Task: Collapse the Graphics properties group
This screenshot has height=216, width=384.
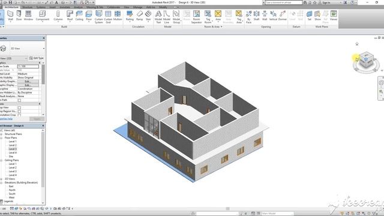Action: tap(40, 62)
